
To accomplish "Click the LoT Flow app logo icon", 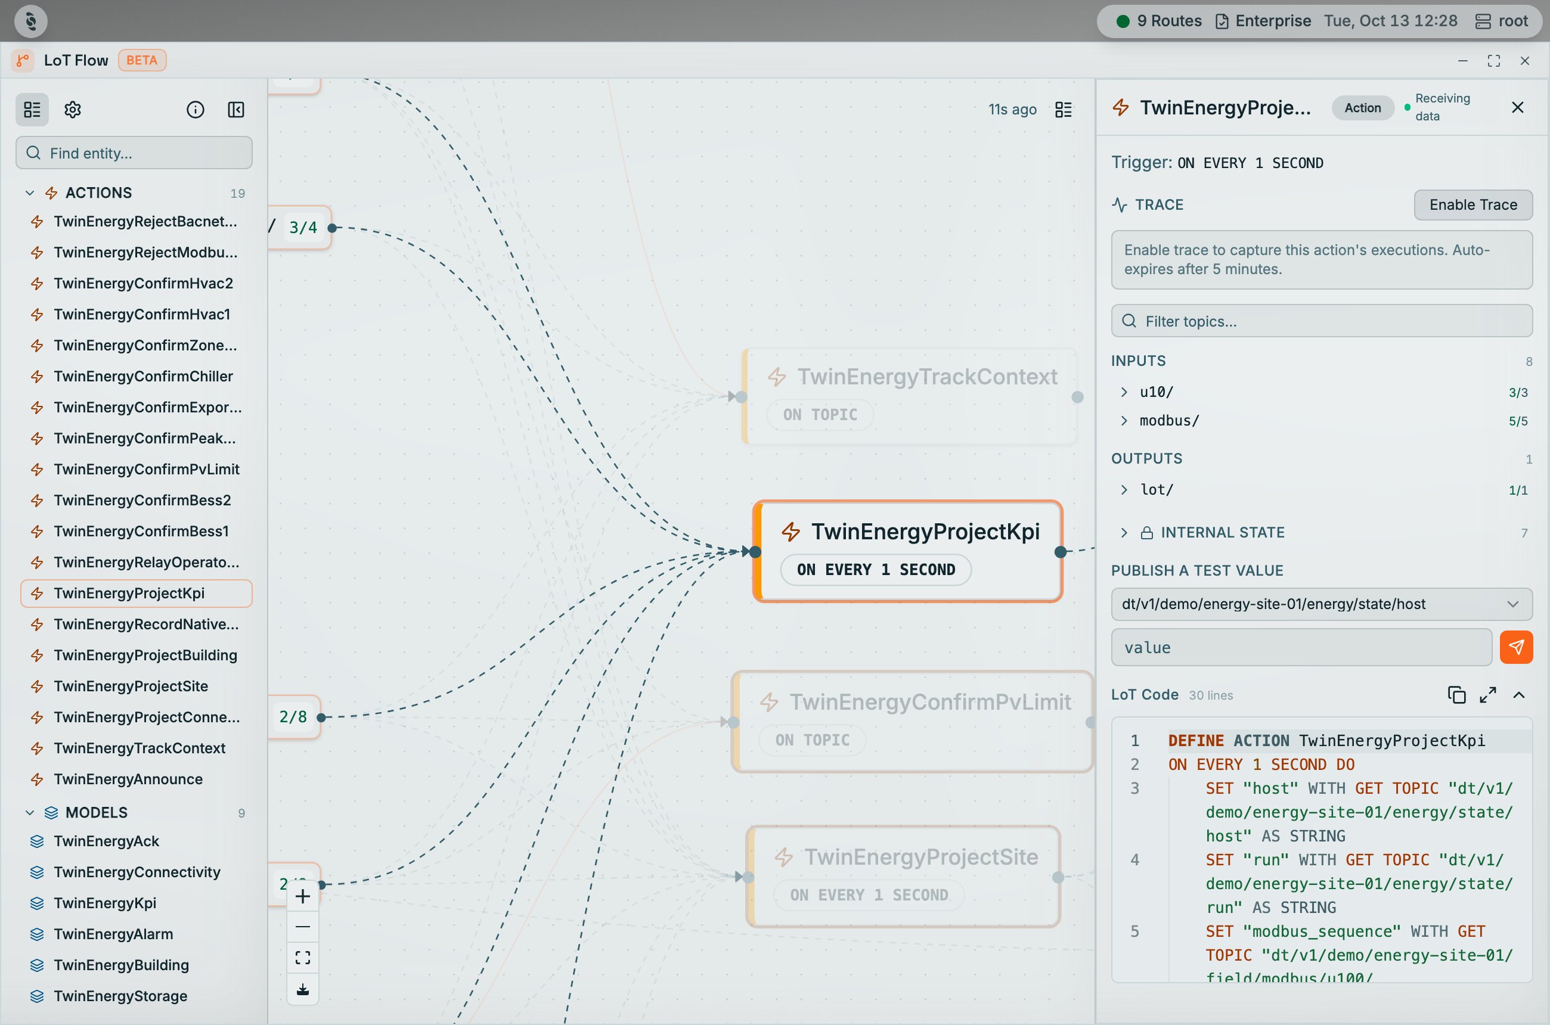I will [x=23, y=60].
